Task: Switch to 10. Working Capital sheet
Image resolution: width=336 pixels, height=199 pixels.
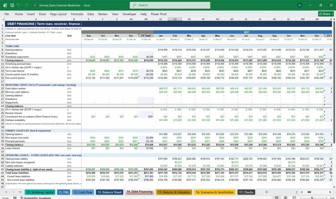Action: 40,192
